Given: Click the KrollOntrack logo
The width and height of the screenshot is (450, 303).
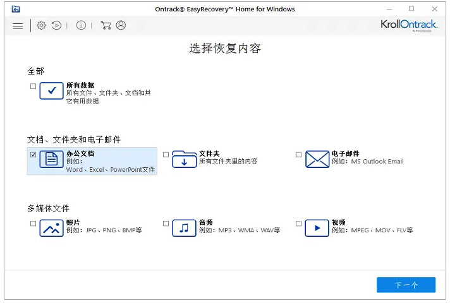Looking at the screenshot, I should [409, 25].
